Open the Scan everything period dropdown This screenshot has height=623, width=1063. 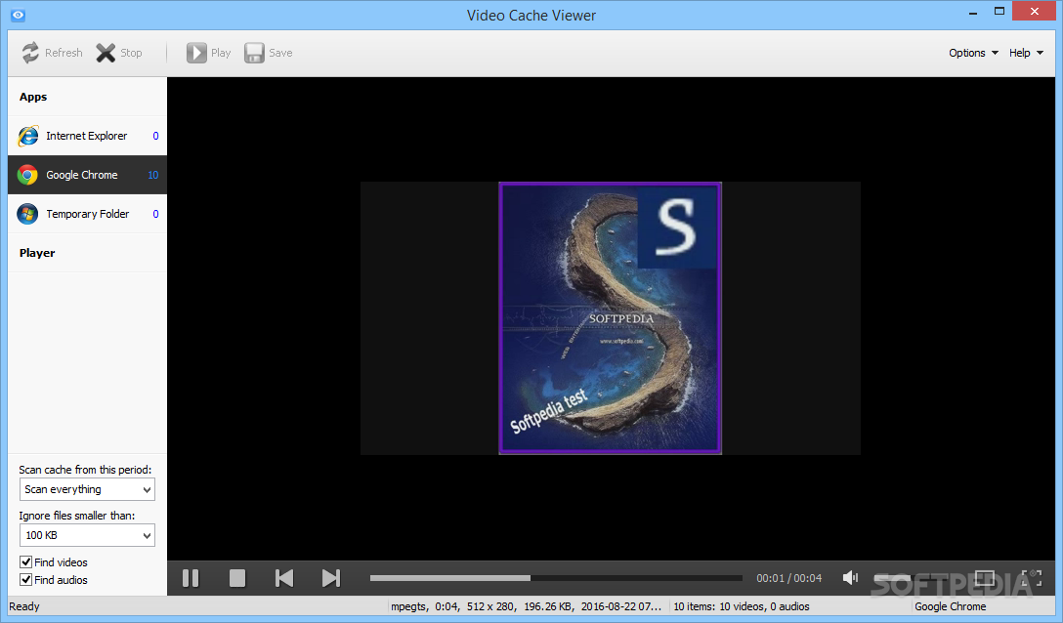(87, 489)
